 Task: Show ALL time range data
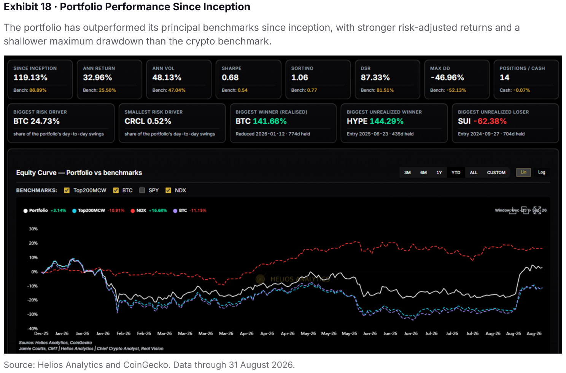click(474, 173)
